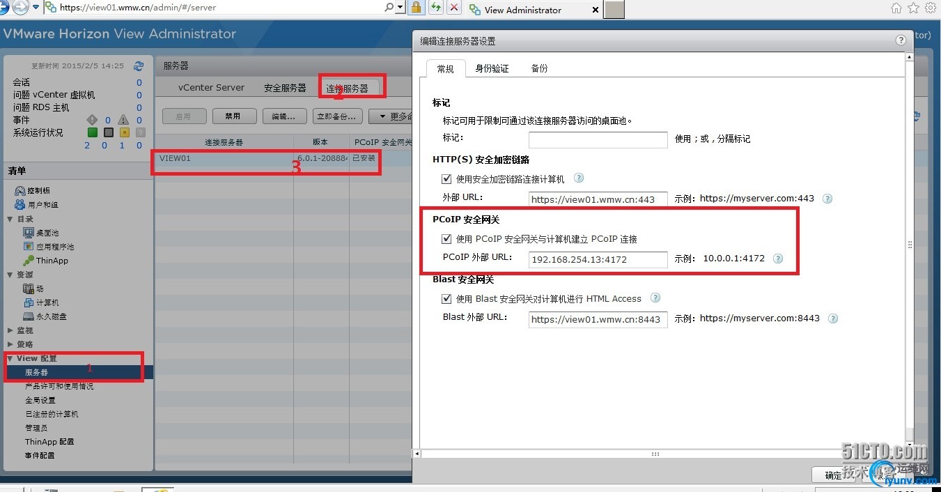Click the browser forward arrow button

[20, 8]
